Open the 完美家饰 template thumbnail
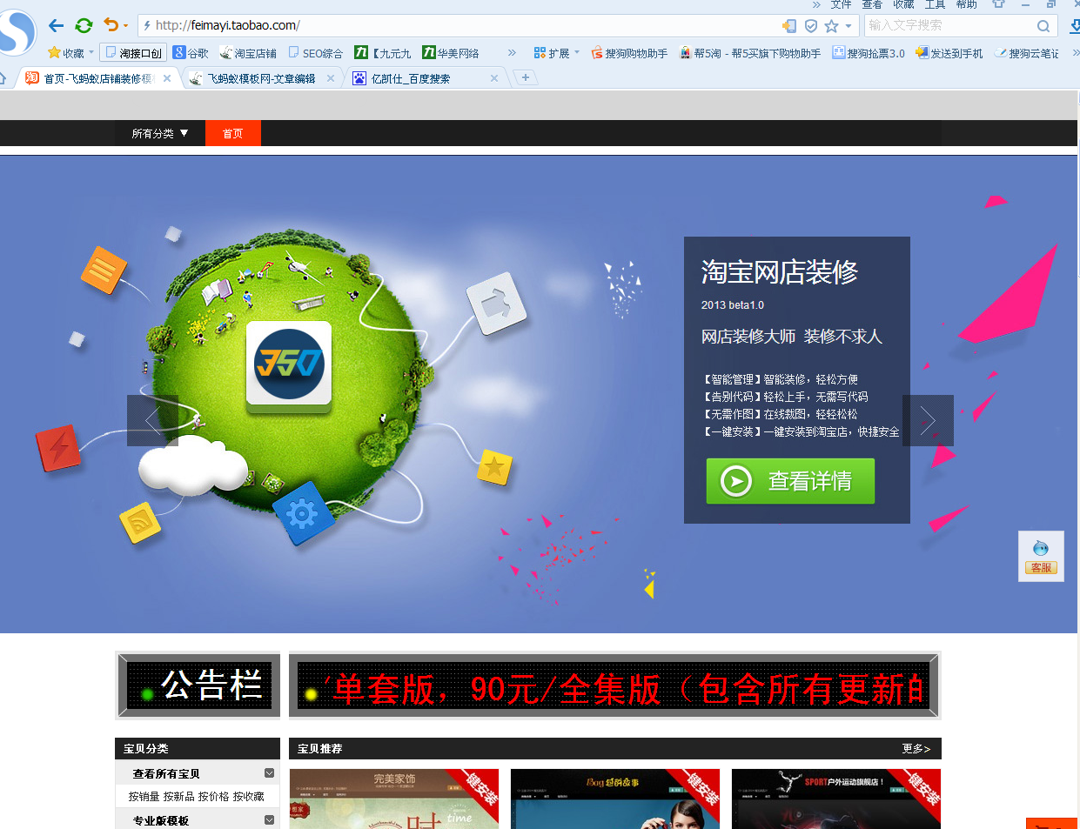 pyautogui.click(x=393, y=799)
